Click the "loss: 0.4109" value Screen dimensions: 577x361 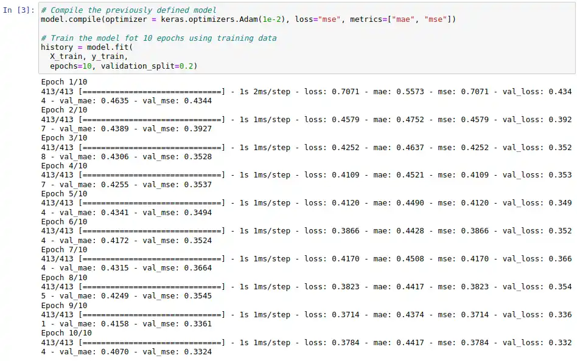coord(332,174)
